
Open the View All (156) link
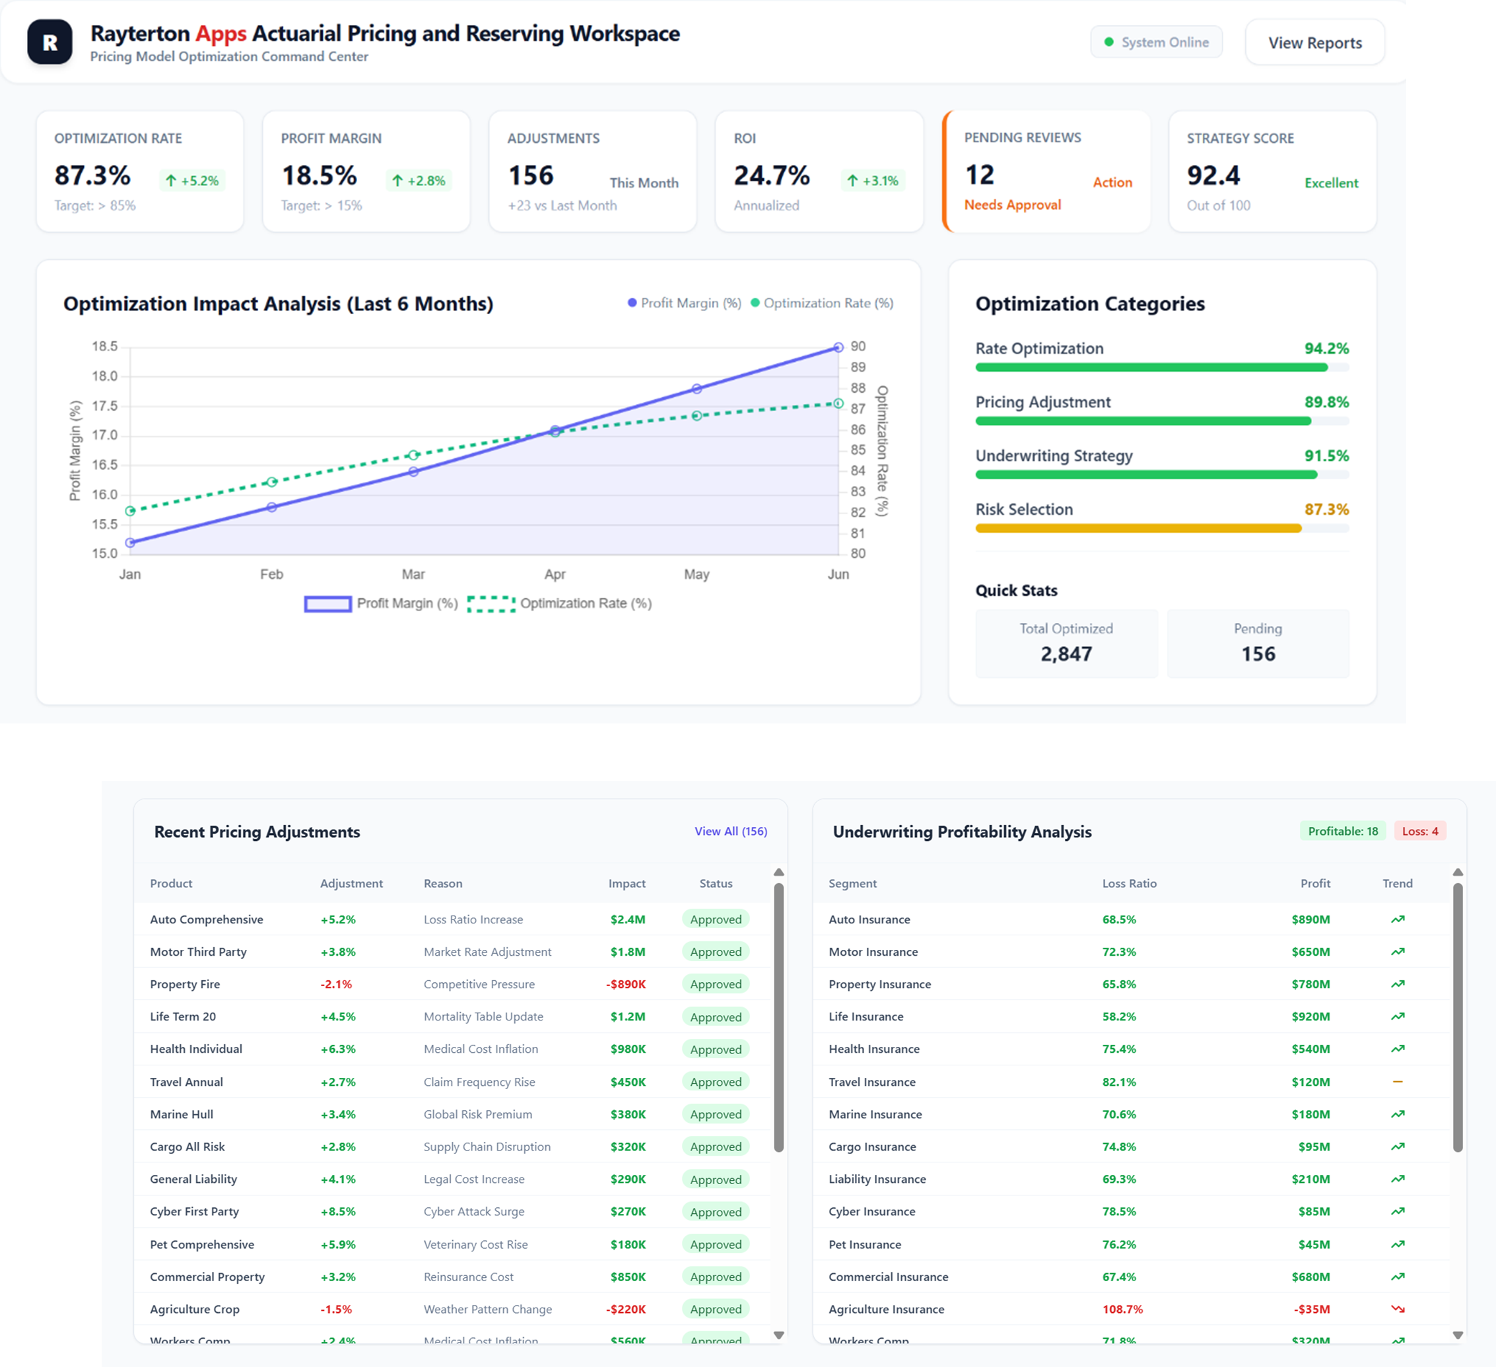(x=731, y=832)
